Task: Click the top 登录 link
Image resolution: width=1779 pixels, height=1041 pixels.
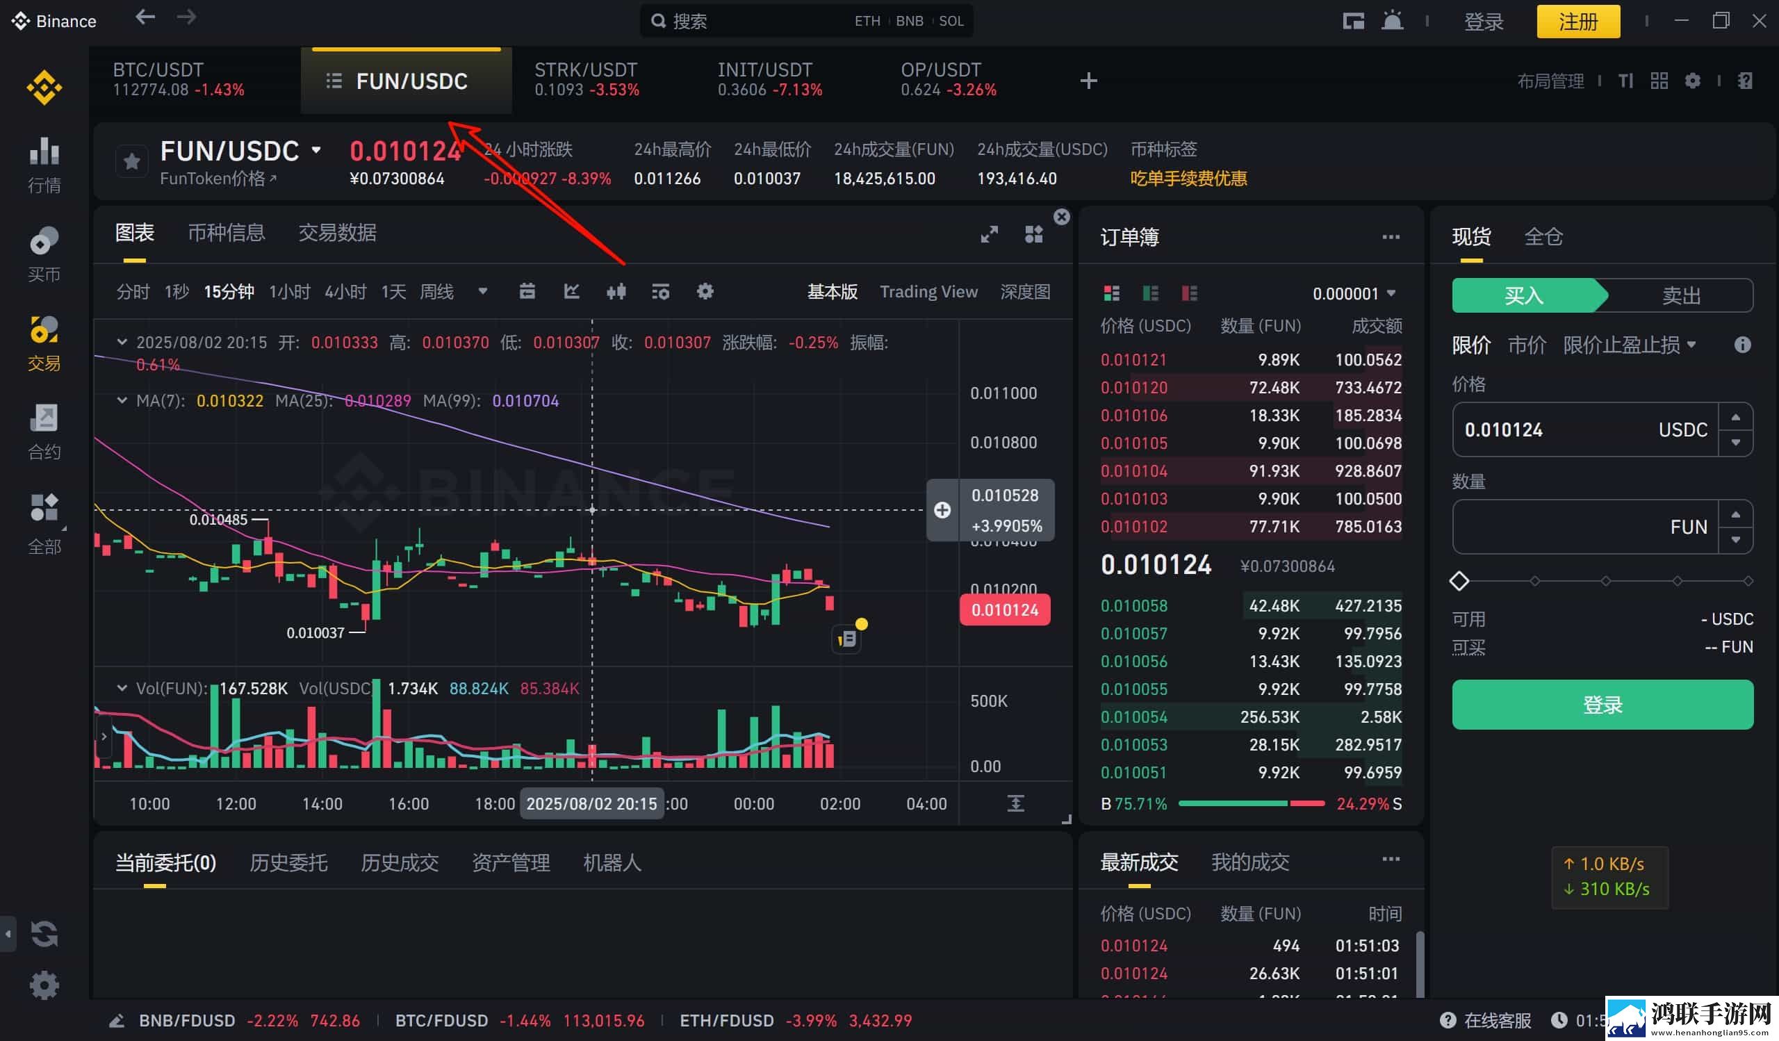Action: coord(1483,21)
